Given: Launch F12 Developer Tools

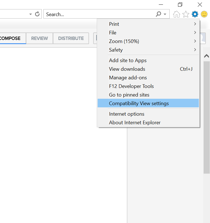Looking at the screenshot, I should click(x=148, y=86).
